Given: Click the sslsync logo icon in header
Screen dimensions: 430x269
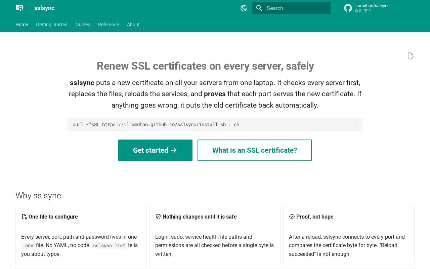Looking at the screenshot, I should coord(19,8).
